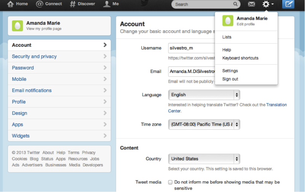Click Businesses footer link
The height and width of the screenshot is (192, 305).
(56, 165)
